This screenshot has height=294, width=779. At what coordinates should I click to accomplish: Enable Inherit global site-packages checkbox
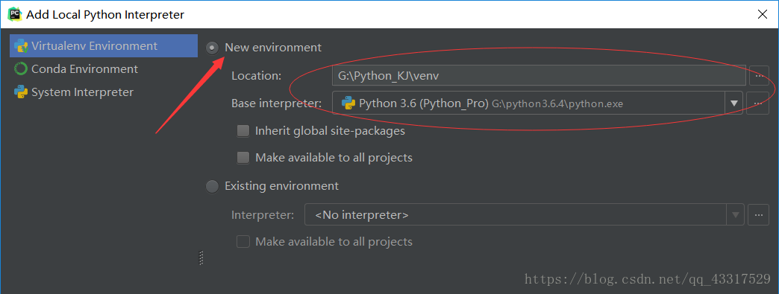click(243, 131)
